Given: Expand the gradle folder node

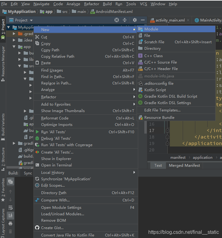Looking at the screenshot, I should tap(14, 143).
